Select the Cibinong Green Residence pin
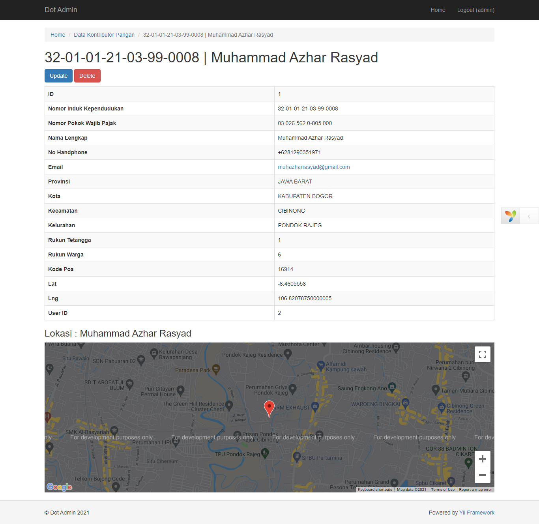Viewport: 539px width, 524px height. 442,408
